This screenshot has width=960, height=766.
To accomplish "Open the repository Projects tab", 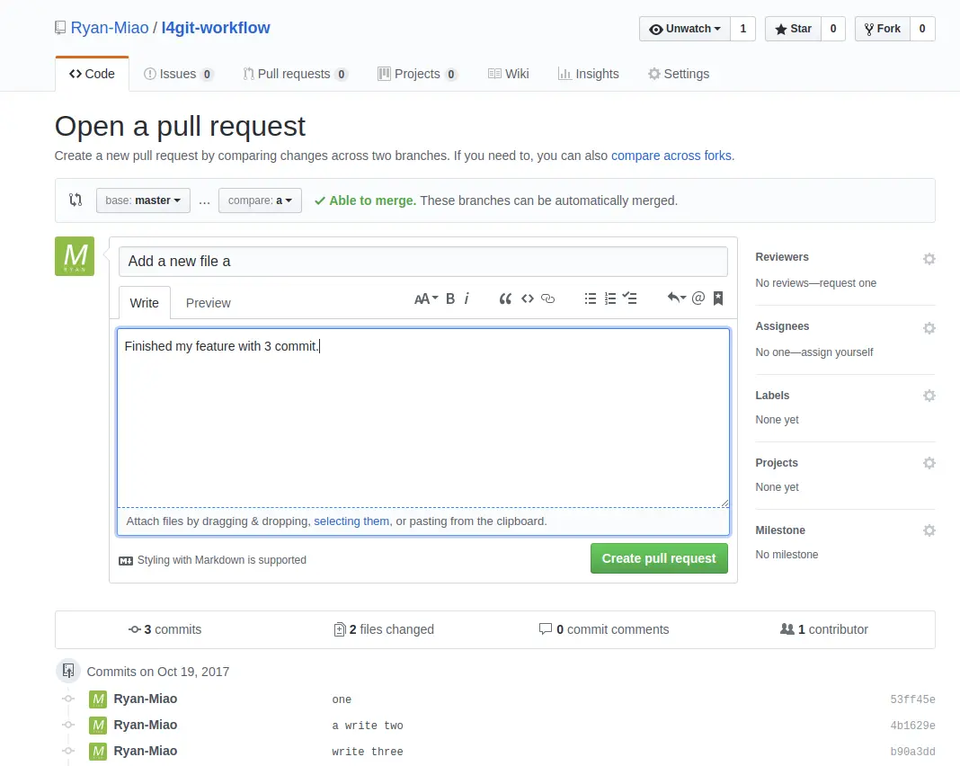I will pos(418,74).
